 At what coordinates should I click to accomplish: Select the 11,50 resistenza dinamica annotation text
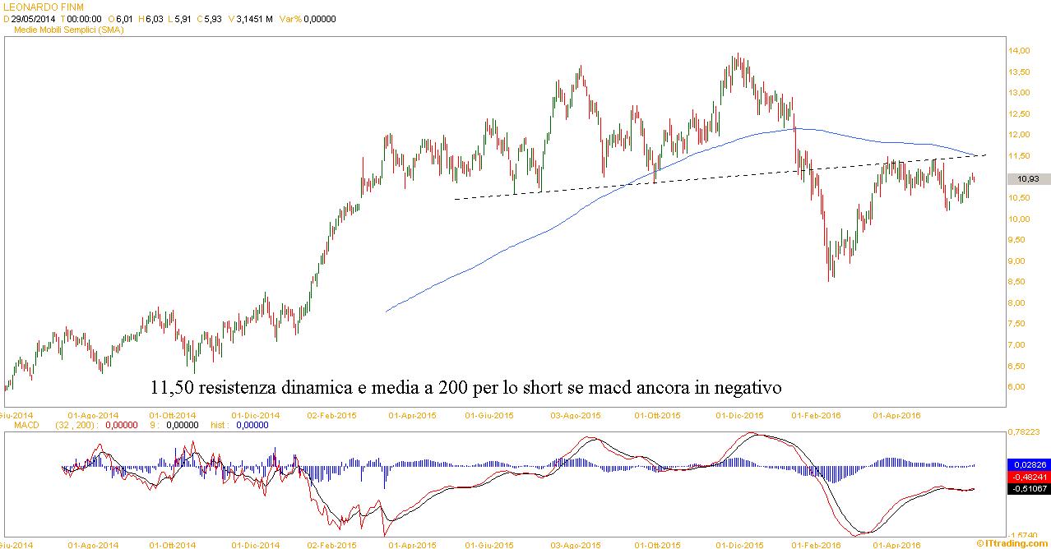point(465,386)
